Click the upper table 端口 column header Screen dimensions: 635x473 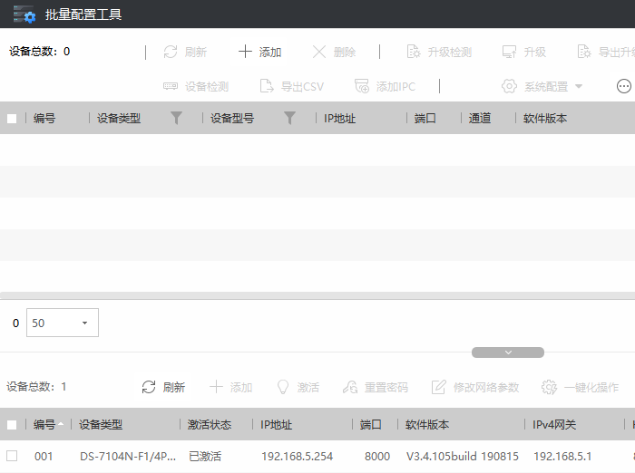click(425, 119)
